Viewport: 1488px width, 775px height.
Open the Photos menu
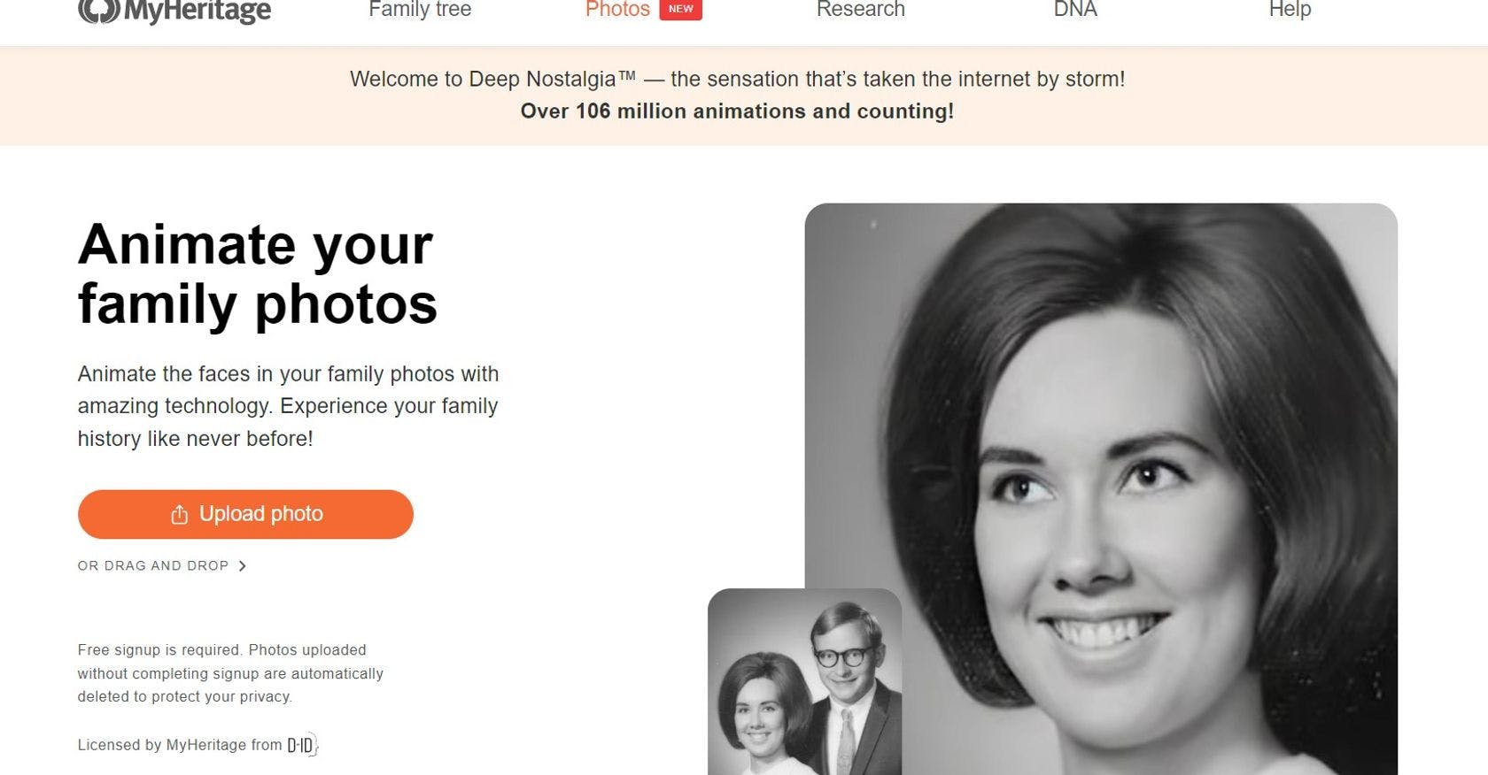point(617,10)
